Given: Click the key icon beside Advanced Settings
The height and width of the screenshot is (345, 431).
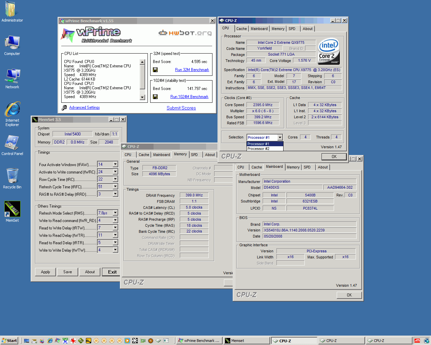Looking at the screenshot, I should coord(64,108).
